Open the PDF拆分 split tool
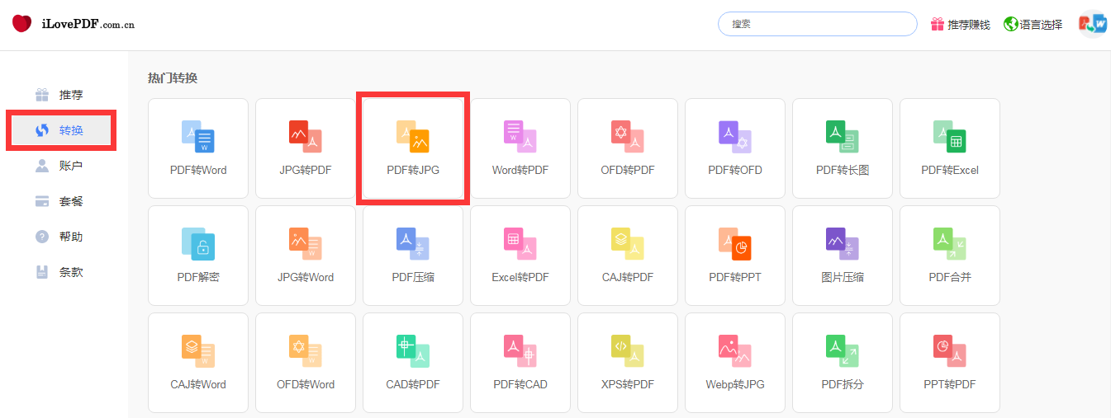Screen dimensions: 1111x418 coord(843,363)
